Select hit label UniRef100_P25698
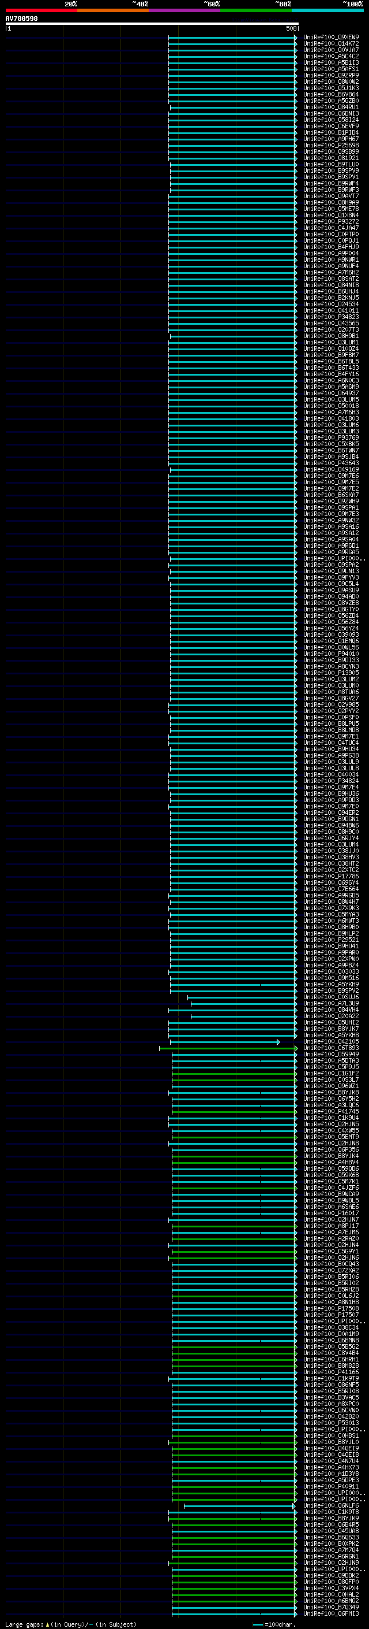The height and width of the screenshot is (1629, 369). click(x=331, y=145)
